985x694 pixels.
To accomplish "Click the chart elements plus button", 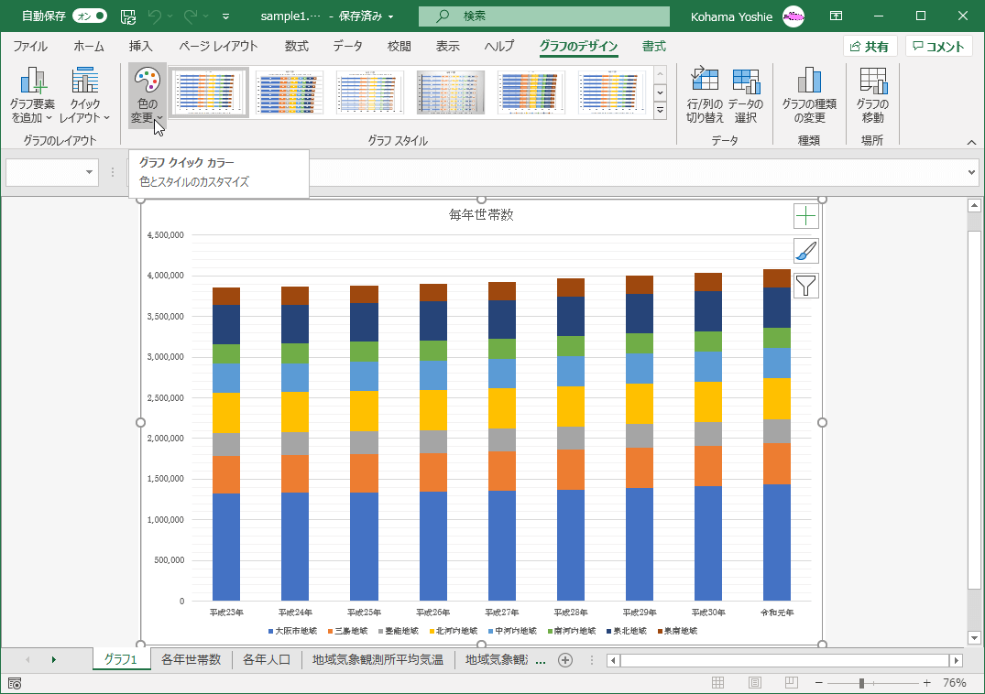I will 805,216.
